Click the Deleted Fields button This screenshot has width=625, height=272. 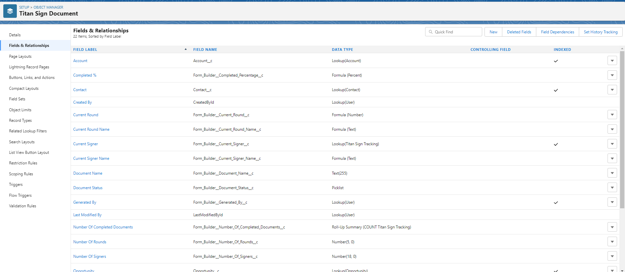[519, 32]
